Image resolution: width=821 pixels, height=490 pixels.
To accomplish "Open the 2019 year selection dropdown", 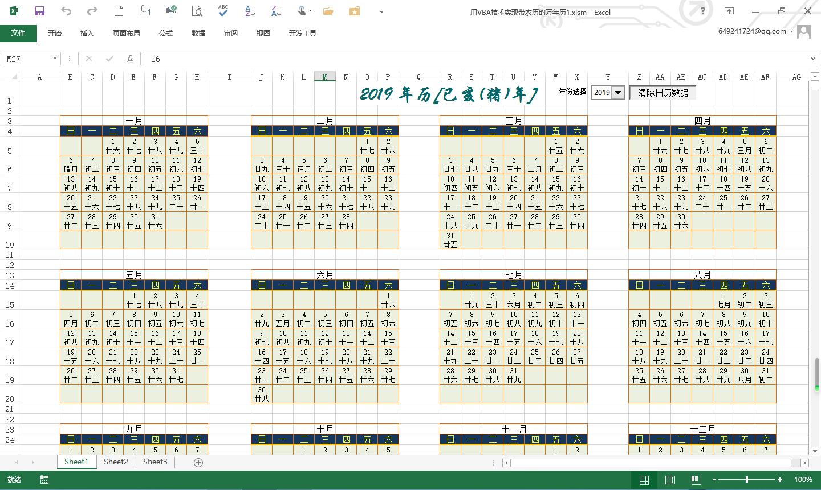I will click(x=617, y=92).
